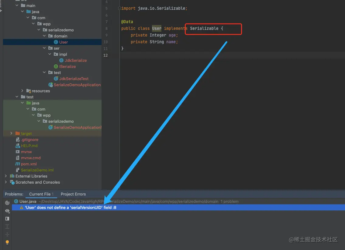Open .gitignore file
Viewport: 345px width, 250px height.
[30, 139]
